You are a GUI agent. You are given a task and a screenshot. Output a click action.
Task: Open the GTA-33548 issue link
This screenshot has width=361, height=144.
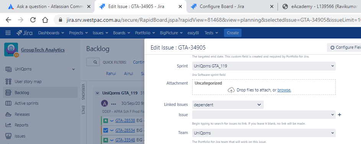(125, 140)
